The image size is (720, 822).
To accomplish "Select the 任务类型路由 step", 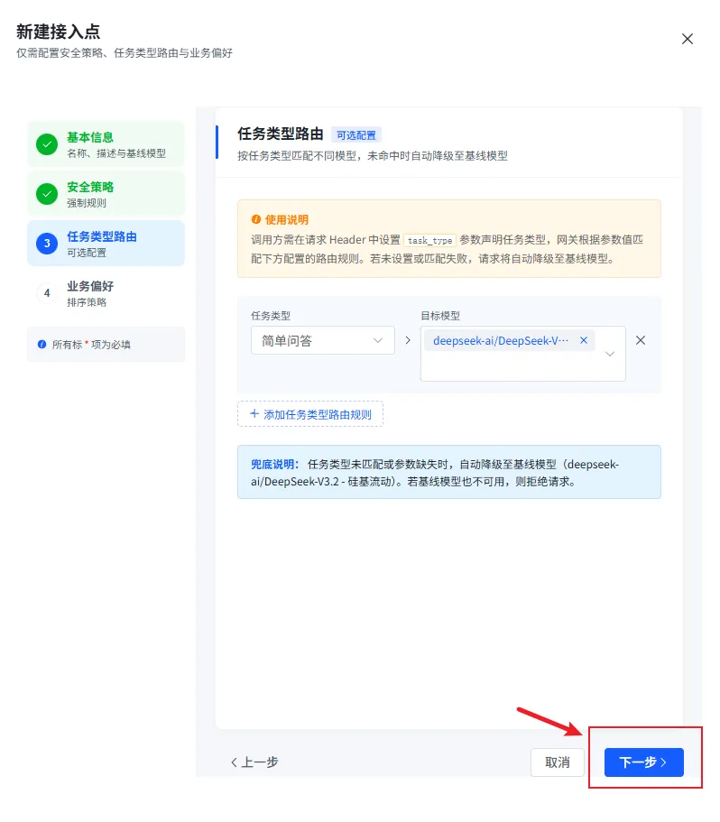I will [x=106, y=244].
